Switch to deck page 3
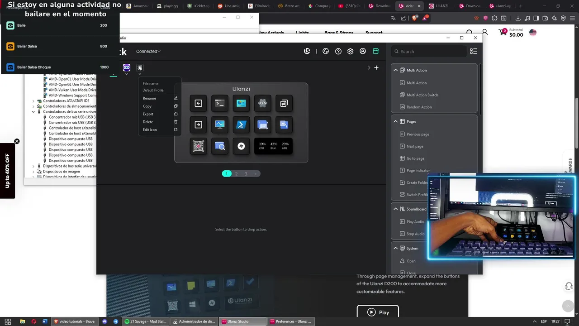Image resolution: width=579 pixels, height=326 pixels. [x=246, y=174]
